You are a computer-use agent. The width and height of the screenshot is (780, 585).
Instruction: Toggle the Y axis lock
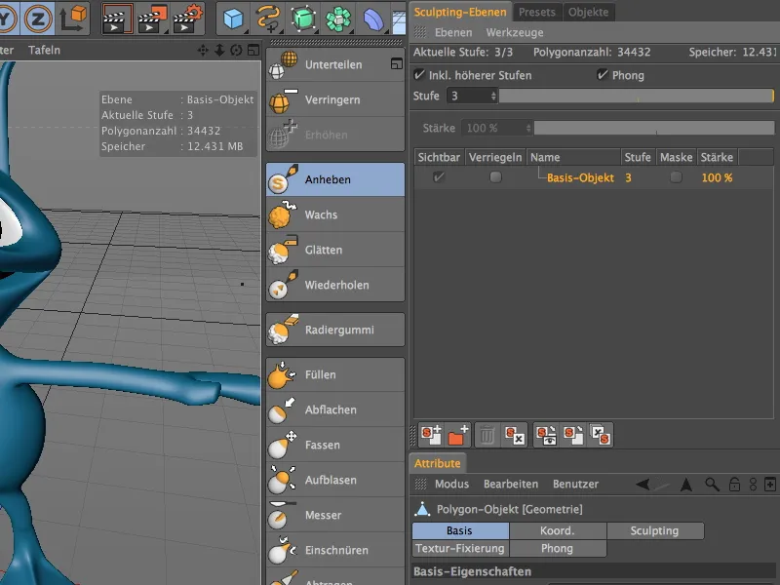click(7, 19)
